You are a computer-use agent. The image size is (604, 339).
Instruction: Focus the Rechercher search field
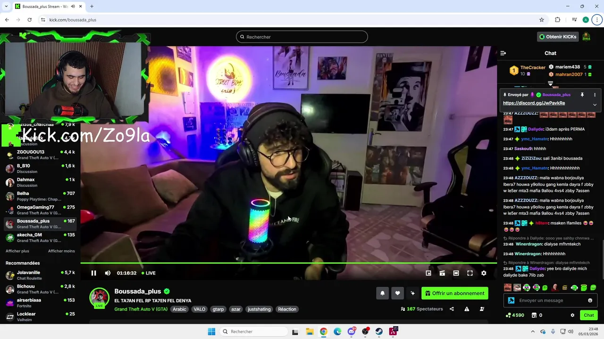[302, 37]
